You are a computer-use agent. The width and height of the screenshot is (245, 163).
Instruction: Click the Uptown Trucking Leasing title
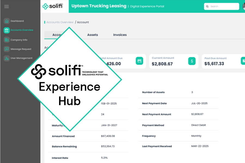[x=99, y=6]
